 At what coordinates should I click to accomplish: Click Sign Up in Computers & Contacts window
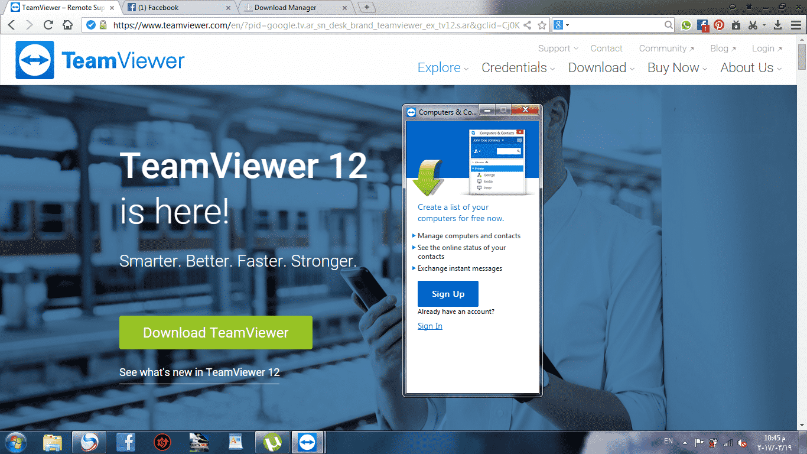(448, 294)
